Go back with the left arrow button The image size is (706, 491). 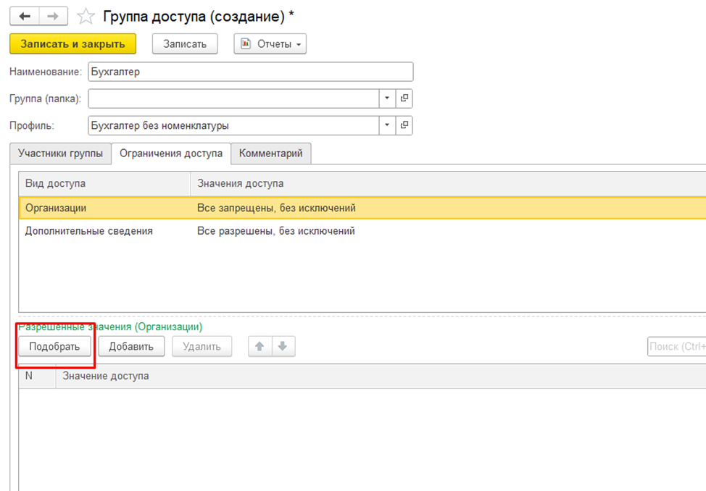[x=25, y=16]
